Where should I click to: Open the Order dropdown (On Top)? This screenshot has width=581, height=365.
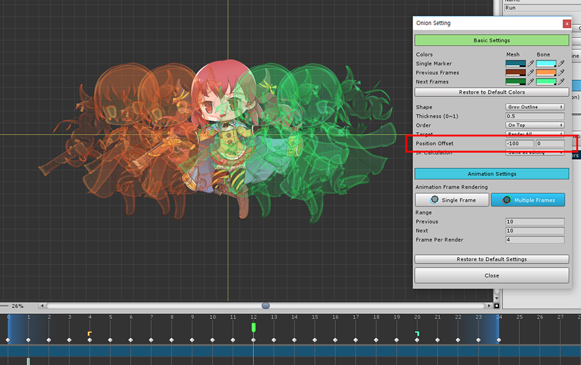click(535, 125)
